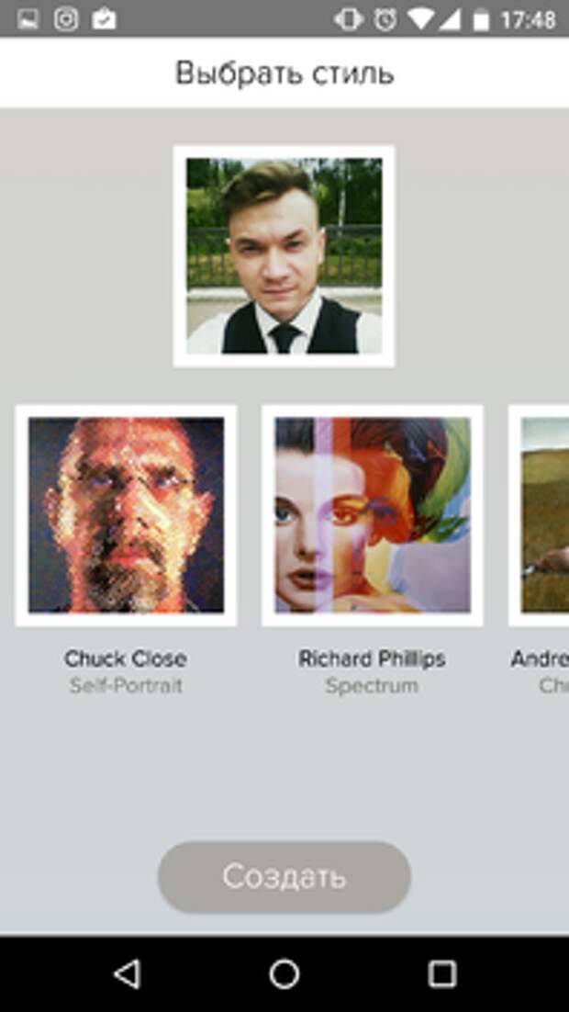Tap the battery status icon

pos(481,20)
